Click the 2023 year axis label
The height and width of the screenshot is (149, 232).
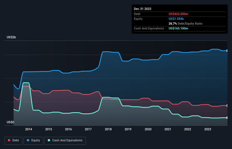[x=208, y=129]
